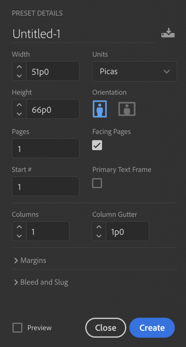Edit the Untitled-1 preset name field
Screen dimensions: 186x347
[x=84, y=34]
